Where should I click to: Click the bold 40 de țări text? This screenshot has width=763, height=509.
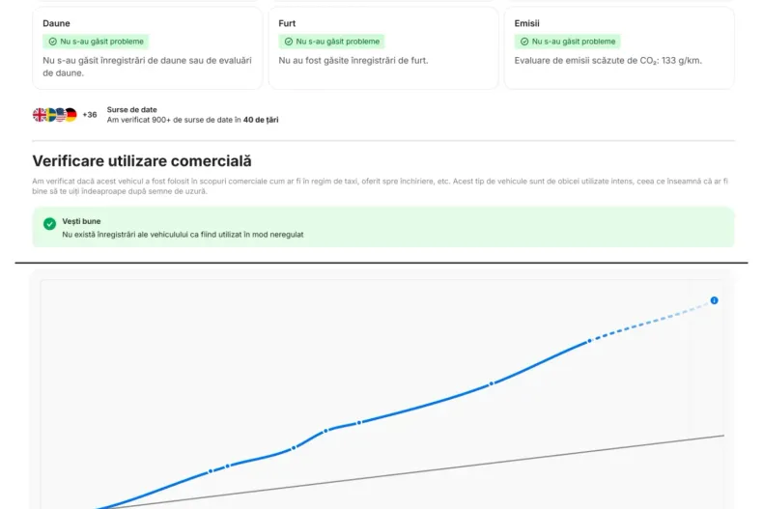click(261, 120)
